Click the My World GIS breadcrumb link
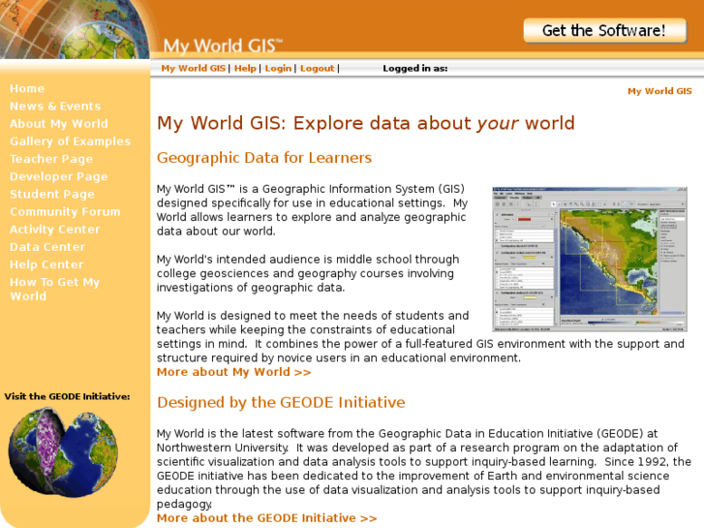Screen dimensions: 704x528 point(659,91)
